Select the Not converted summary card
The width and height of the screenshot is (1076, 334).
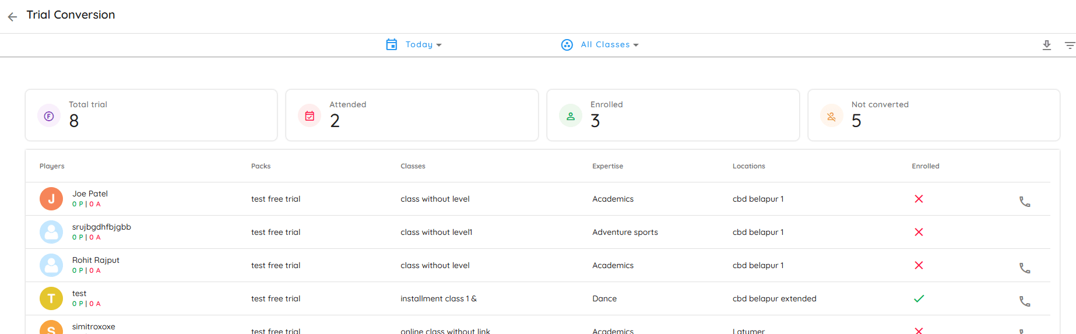[933, 115]
